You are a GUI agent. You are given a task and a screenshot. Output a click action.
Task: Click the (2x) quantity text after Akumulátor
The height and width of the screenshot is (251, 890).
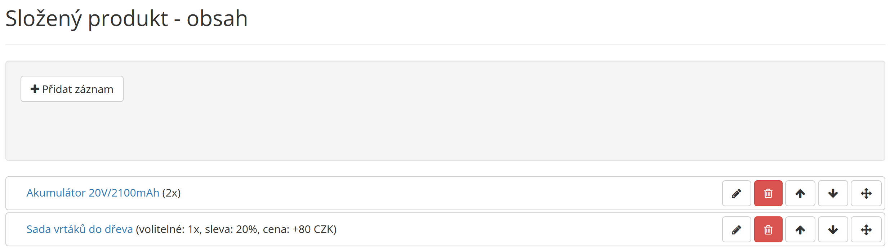(172, 193)
